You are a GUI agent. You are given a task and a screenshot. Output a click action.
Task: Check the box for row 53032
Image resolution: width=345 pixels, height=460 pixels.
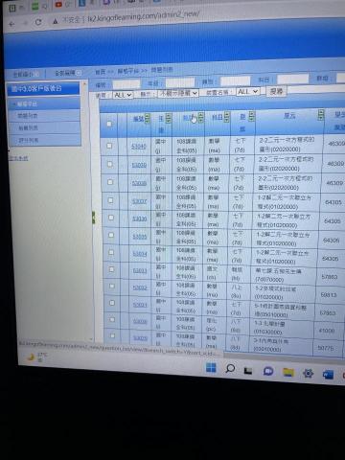click(112, 286)
